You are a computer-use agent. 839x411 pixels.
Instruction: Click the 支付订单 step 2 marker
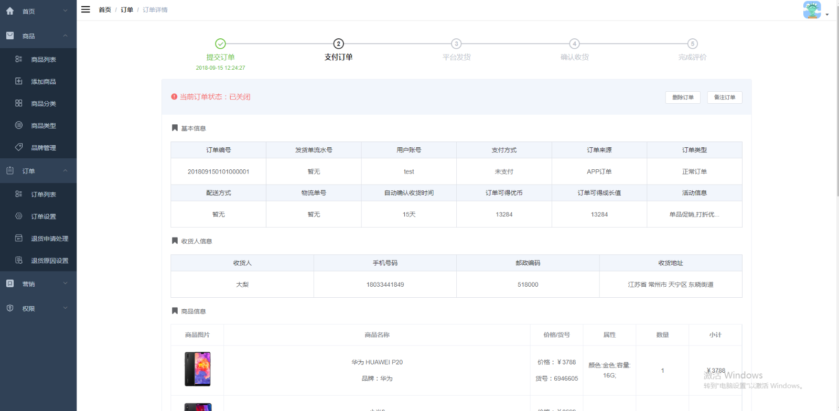[339, 44]
